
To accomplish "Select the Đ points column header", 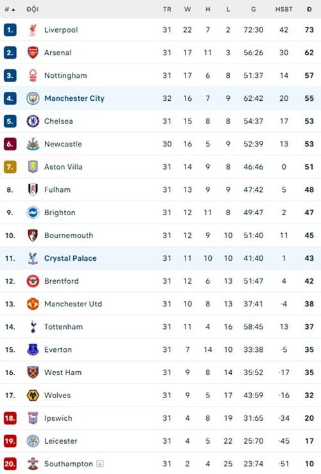I will pos(309,10).
